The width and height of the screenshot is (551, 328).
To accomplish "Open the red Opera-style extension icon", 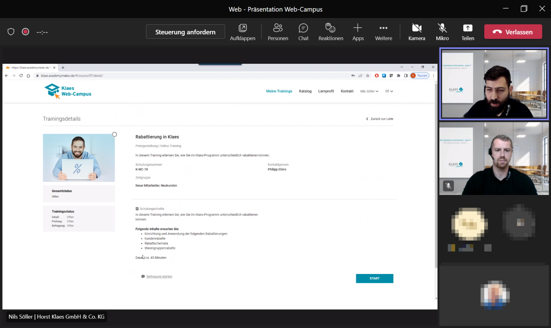I will pyautogui.click(x=377, y=75).
